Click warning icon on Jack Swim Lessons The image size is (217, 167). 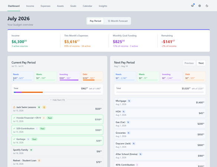pyautogui.click(x=14, y=107)
